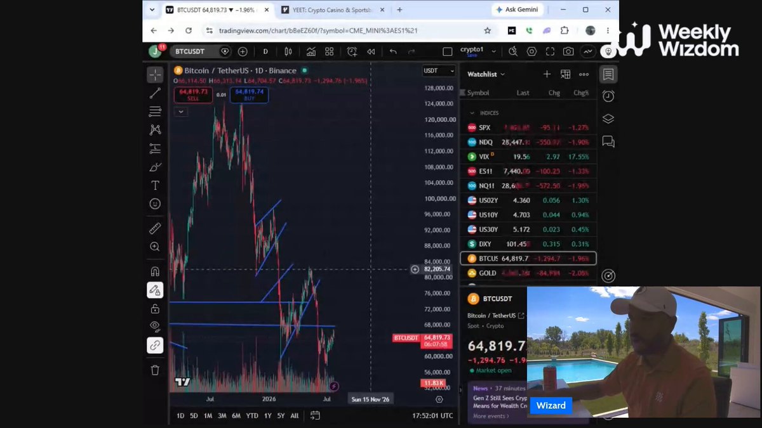Image resolution: width=762 pixels, height=428 pixels.
Task: Open the Alerts panel in right sidebar
Action: point(608,96)
